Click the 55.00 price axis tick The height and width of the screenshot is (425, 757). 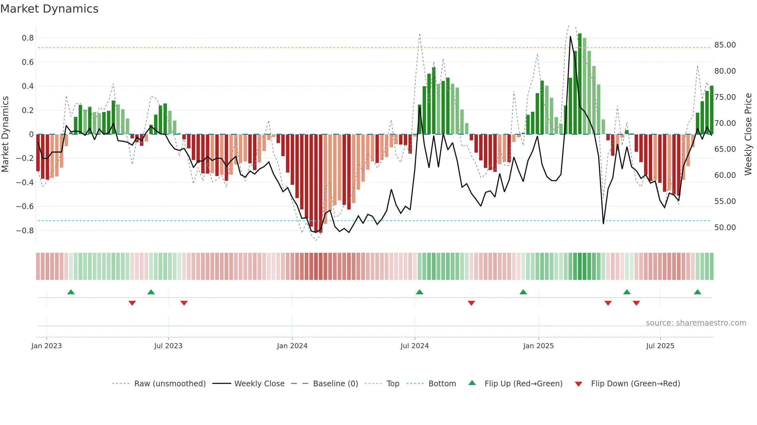[725, 201]
